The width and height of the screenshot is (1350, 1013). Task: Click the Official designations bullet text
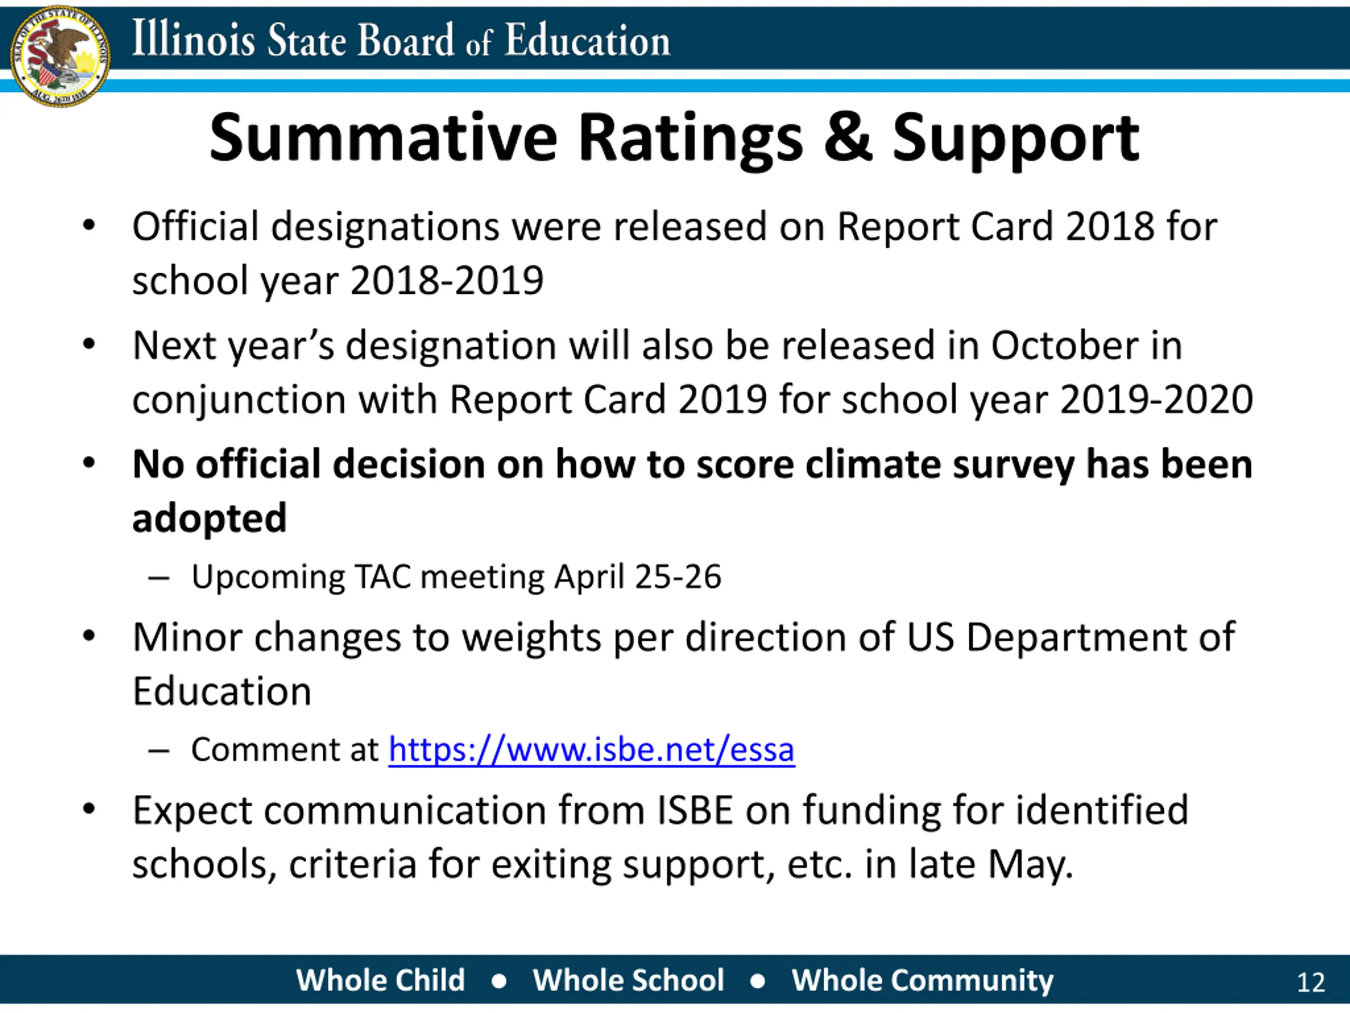click(674, 253)
